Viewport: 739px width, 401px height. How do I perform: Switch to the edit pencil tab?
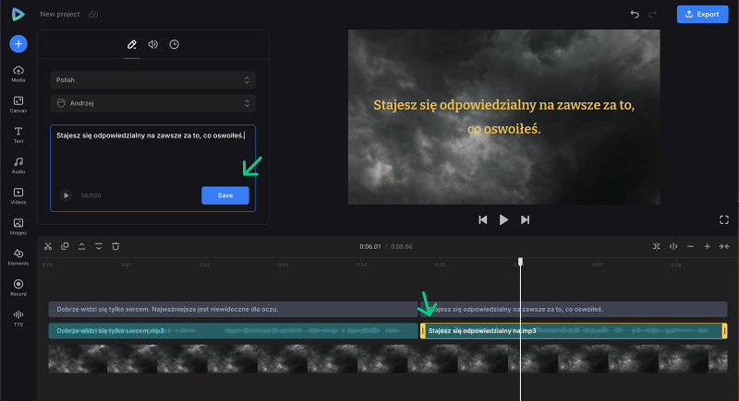point(132,44)
